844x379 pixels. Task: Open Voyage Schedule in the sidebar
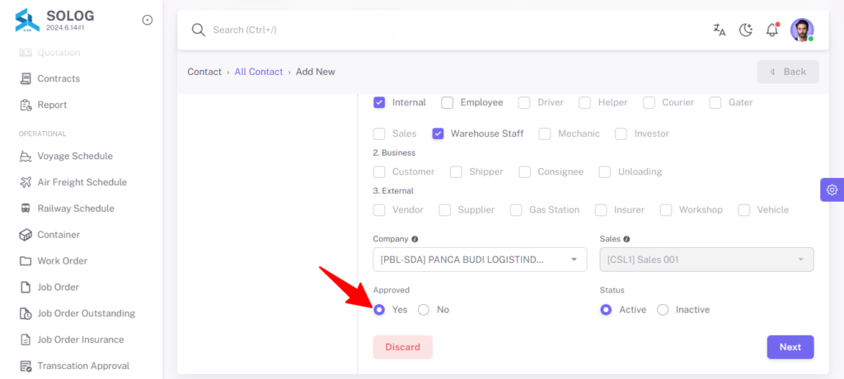point(75,156)
